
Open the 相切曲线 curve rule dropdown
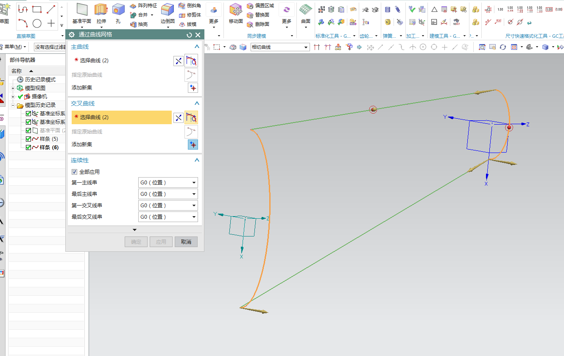(280, 47)
